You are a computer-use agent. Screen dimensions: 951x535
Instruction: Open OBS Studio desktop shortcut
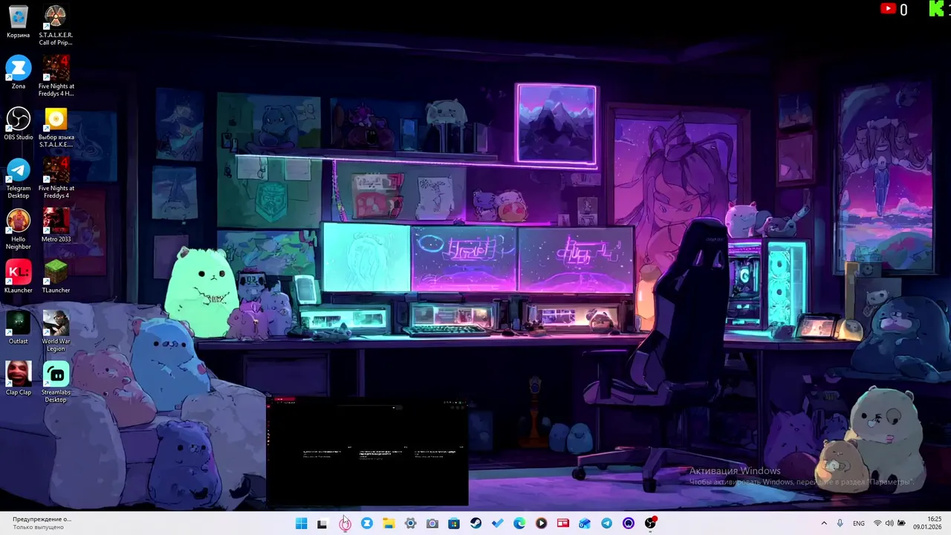pyautogui.click(x=18, y=123)
